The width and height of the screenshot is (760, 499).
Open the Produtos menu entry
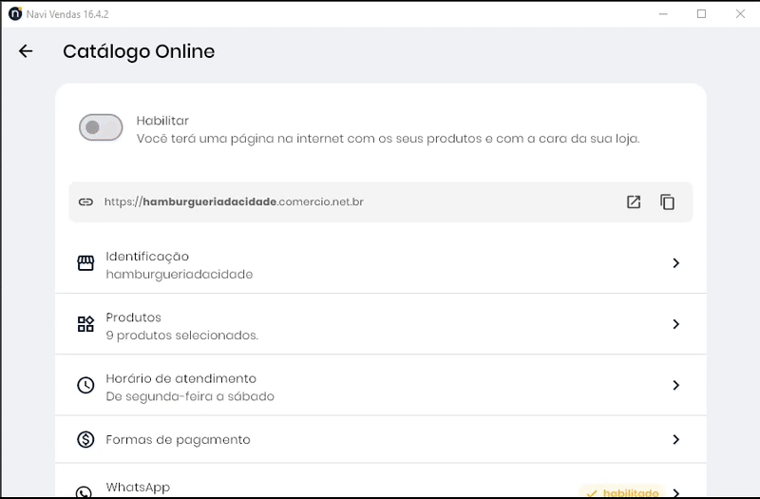(180, 325)
